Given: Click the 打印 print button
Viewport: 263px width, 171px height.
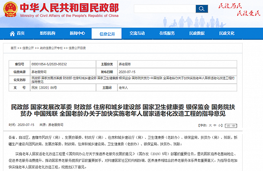Looking at the screenshot, I should point(231,126).
